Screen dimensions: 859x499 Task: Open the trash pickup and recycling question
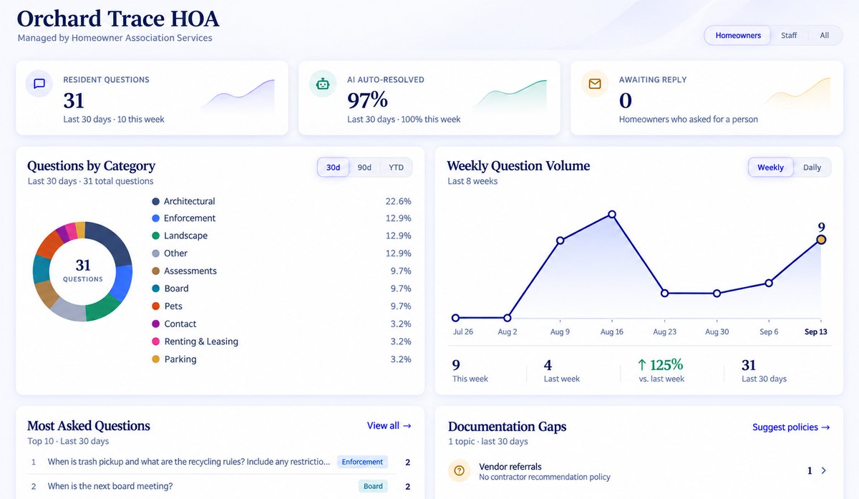pyautogui.click(x=220, y=462)
